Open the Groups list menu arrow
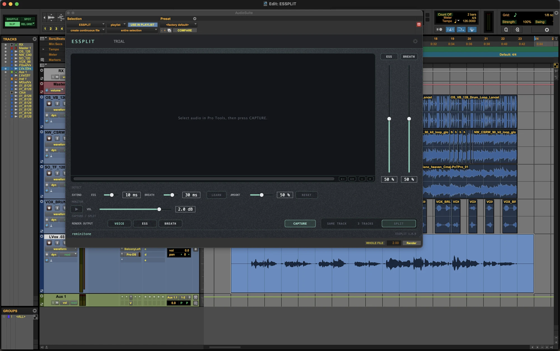 coord(34,311)
